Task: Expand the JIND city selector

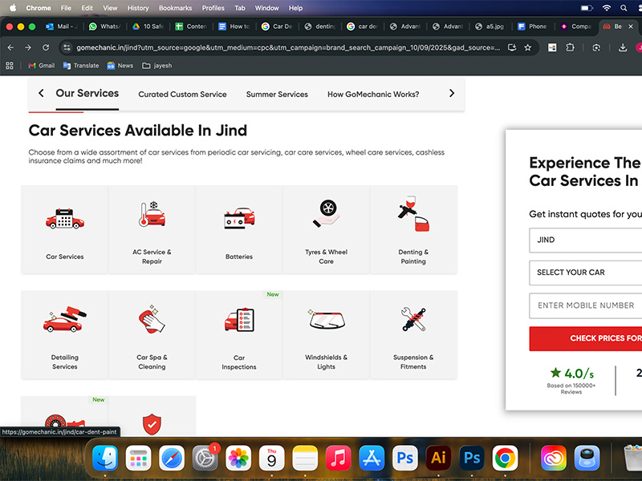Action: [586, 240]
